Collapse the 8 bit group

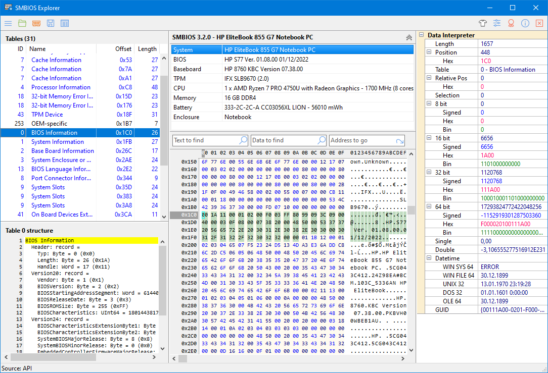click(429, 103)
